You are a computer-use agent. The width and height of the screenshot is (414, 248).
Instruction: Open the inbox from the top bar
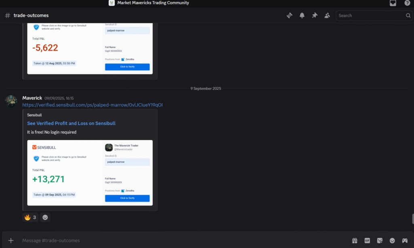pos(393,3)
